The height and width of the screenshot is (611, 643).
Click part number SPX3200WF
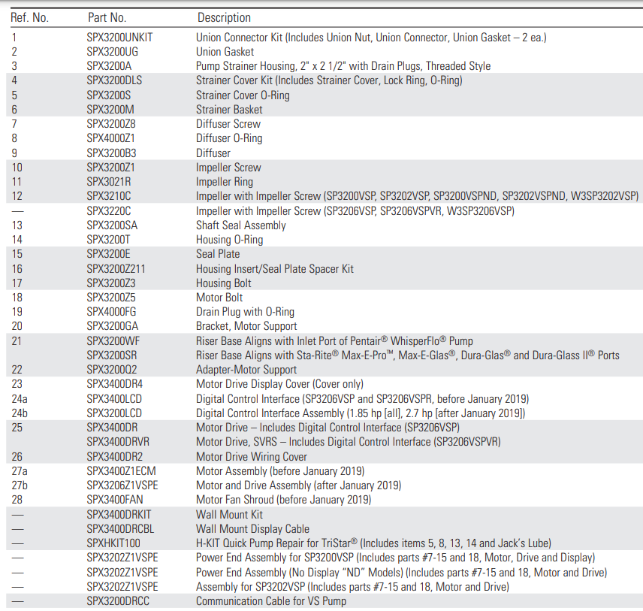pos(113,341)
